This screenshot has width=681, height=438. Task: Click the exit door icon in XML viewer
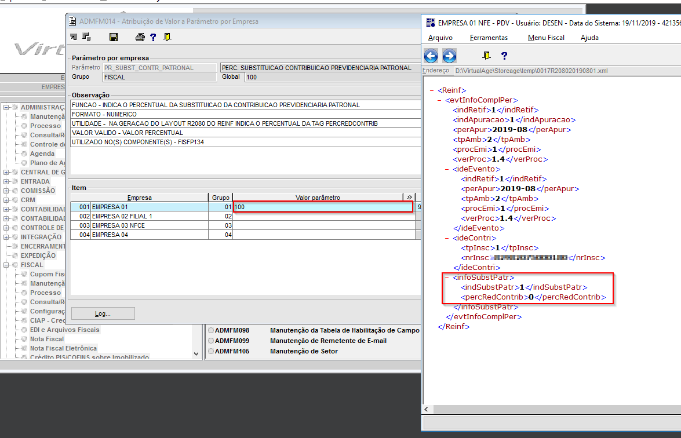[x=487, y=56]
